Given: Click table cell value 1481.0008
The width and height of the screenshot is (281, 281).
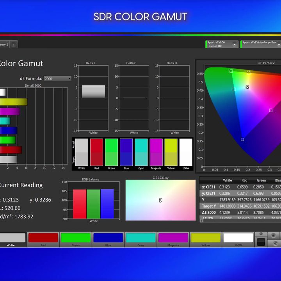Looking at the screenshot, I should coord(228,206).
